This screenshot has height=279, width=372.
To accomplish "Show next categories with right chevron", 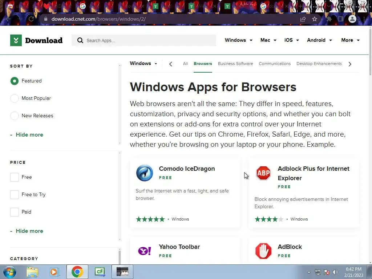I will (350, 64).
